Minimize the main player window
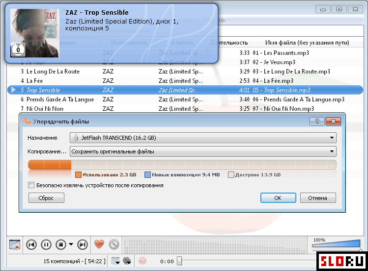Viewport: 368px width, 271px height. (x=323, y=9)
